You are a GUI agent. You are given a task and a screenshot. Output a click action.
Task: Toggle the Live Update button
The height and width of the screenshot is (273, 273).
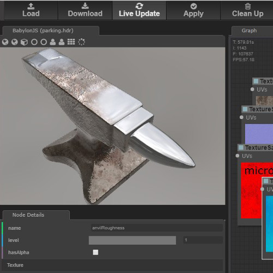tap(139, 10)
